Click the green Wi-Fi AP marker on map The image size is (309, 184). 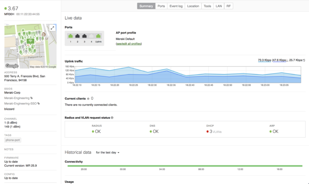(x=29, y=41)
